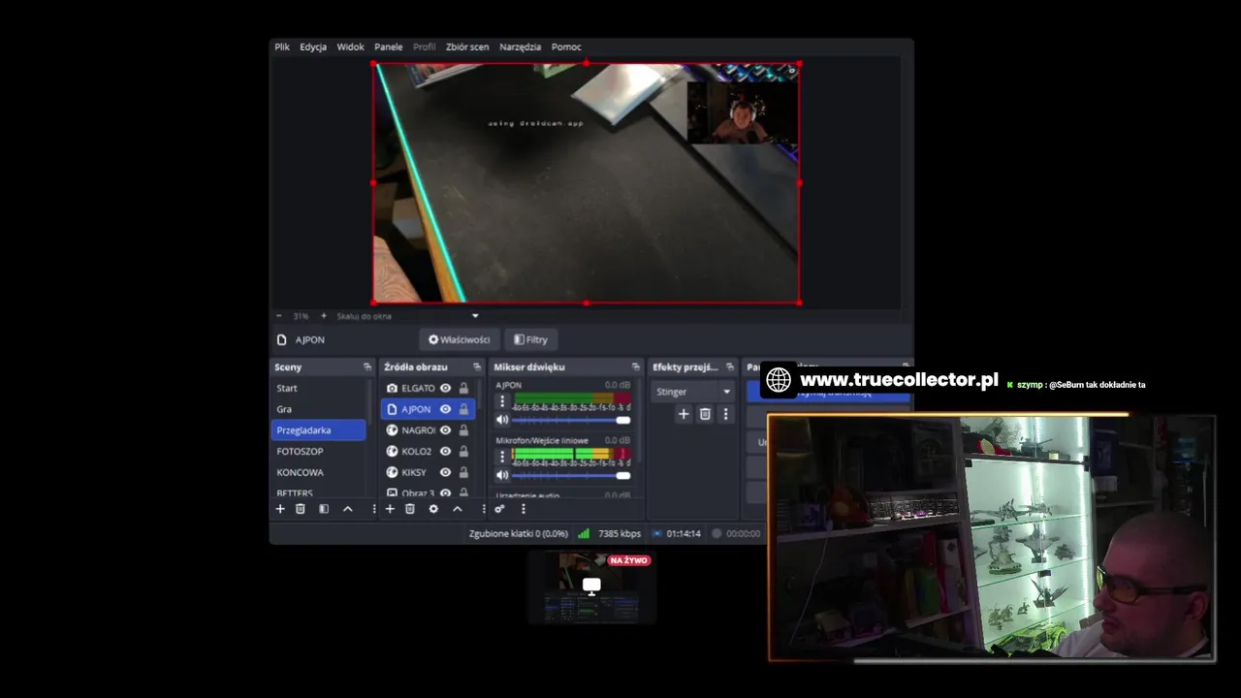Image resolution: width=1241 pixels, height=698 pixels.
Task: Hide the ELGATO source with eye icon
Action: coord(446,388)
